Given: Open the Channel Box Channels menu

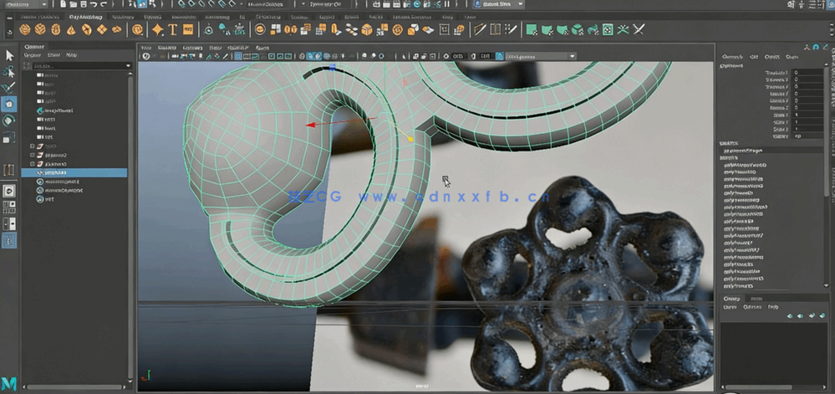Looking at the screenshot, I should click(732, 57).
